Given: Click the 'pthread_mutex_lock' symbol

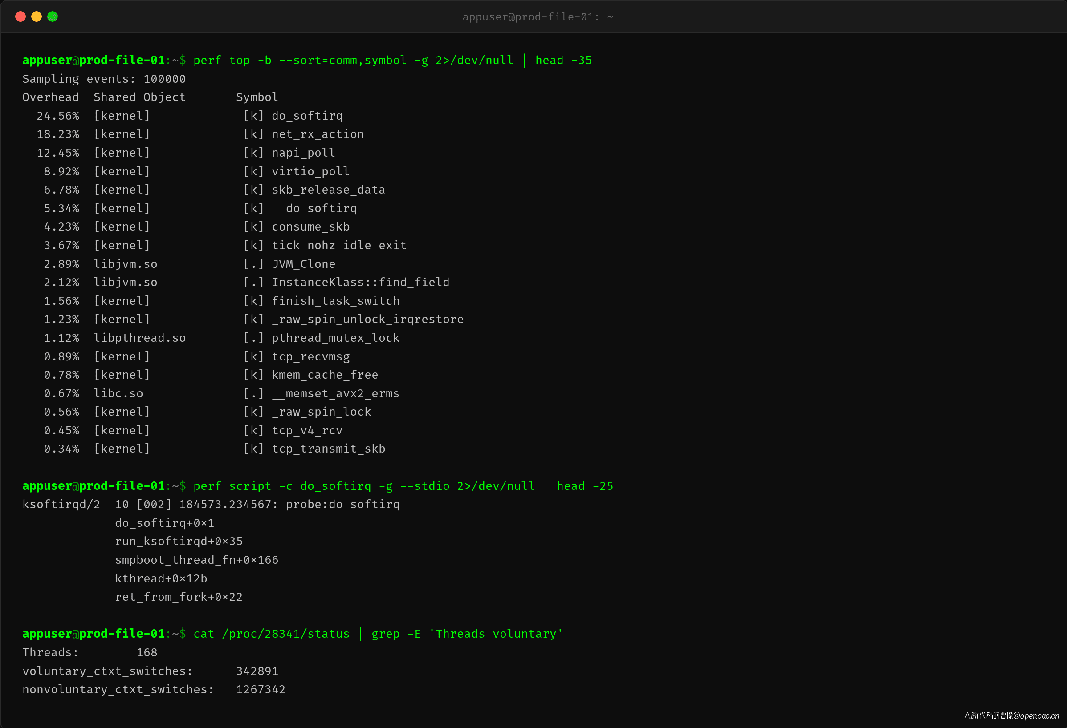Looking at the screenshot, I should tap(336, 338).
